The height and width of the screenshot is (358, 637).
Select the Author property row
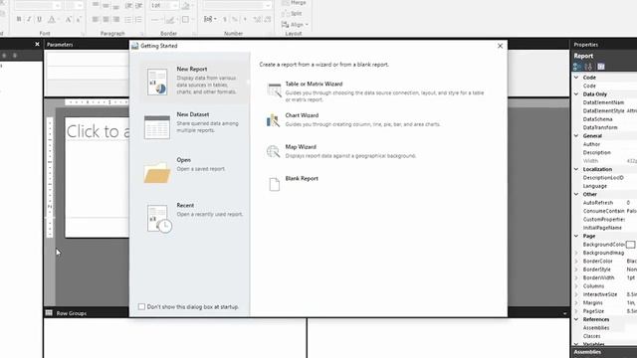point(605,144)
